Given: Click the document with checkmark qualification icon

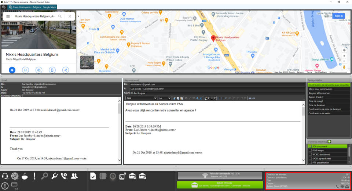Looking at the screenshot, I should tap(93, 176).
